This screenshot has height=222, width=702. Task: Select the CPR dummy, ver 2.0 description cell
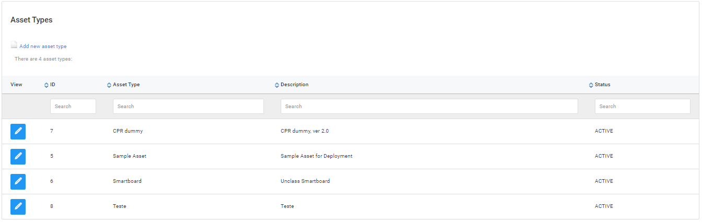[x=305, y=131]
